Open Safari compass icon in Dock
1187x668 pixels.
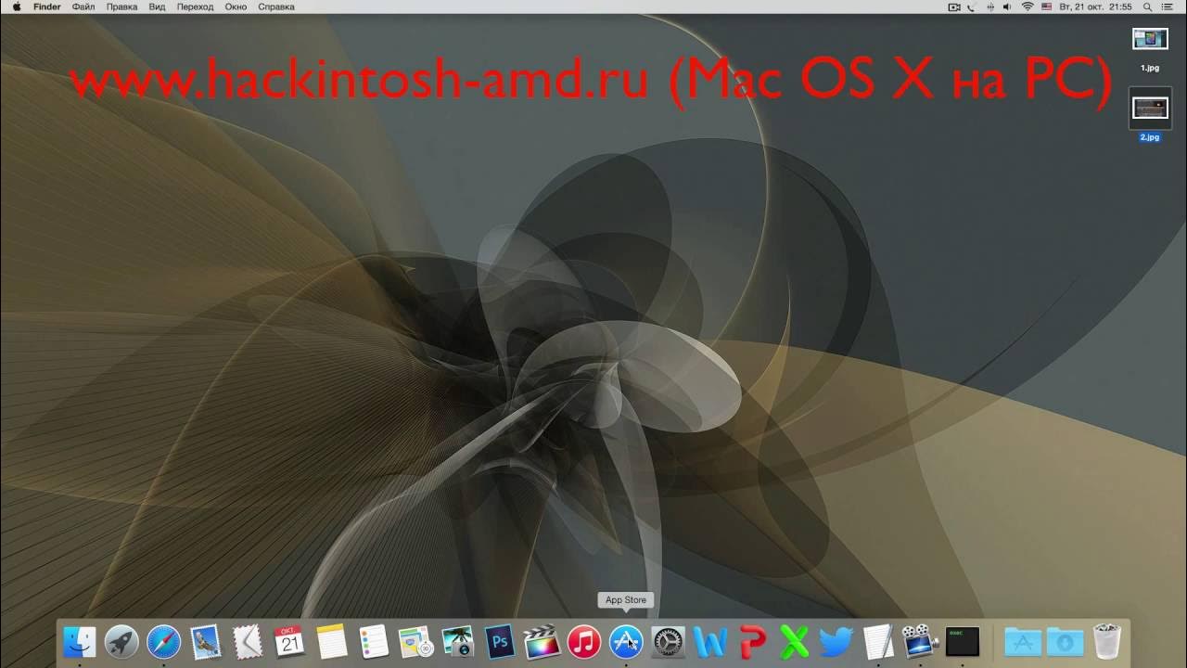164,641
